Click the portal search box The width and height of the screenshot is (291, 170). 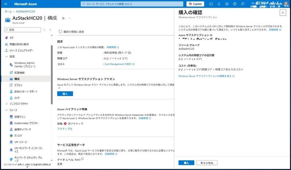[x=132, y=4]
